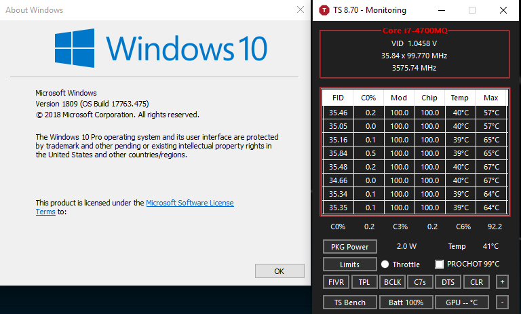
Task: Click the DTS button
Action: [448, 282]
